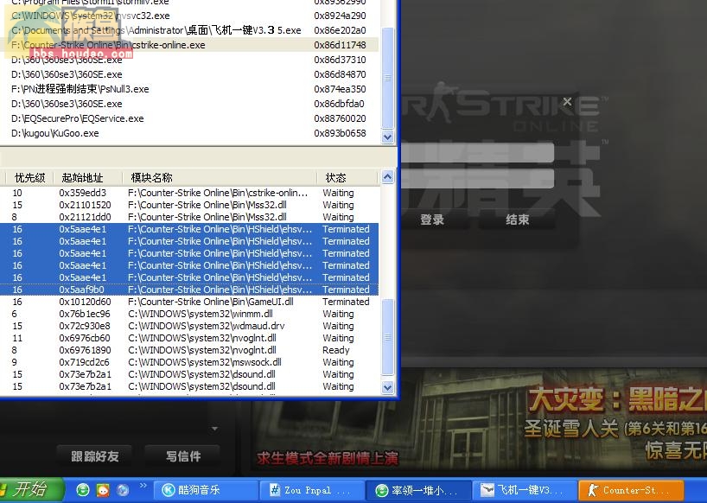Activate the 率领一堆小 browser taskbar button
This screenshot has width=707, height=503.
click(x=418, y=490)
